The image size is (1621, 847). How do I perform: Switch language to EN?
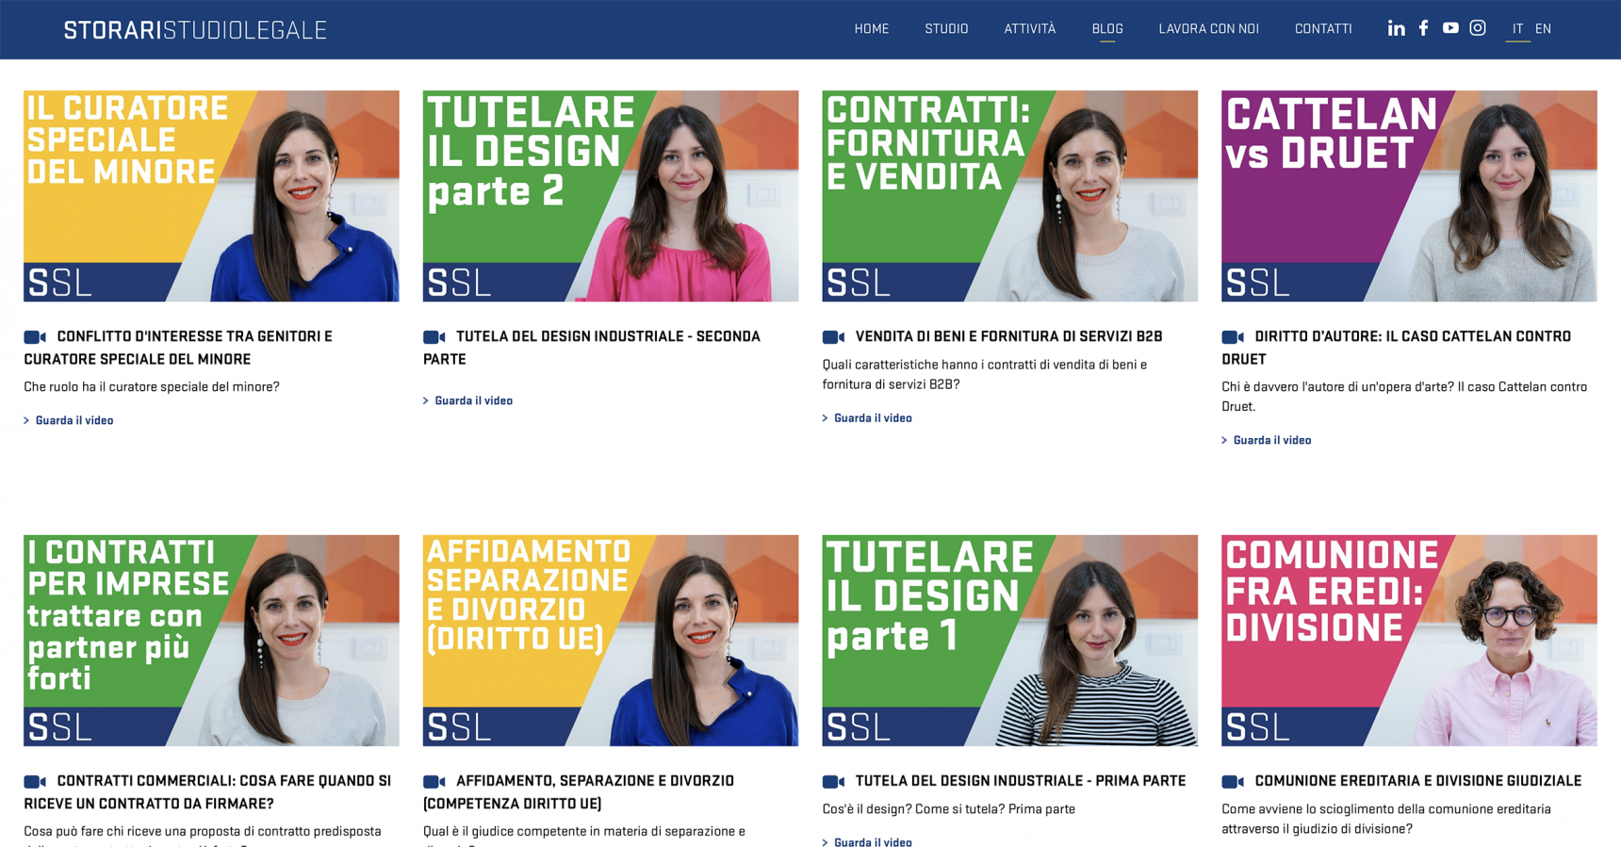(x=1543, y=29)
